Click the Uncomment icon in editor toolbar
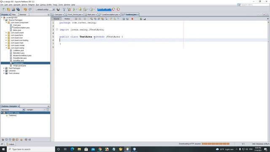The width and height of the screenshot is (270, 152). coord(145,19)
